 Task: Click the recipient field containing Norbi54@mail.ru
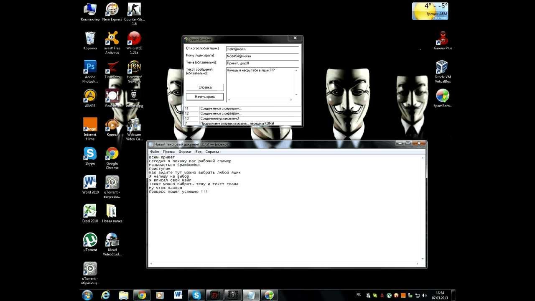[x=262, y=56]
